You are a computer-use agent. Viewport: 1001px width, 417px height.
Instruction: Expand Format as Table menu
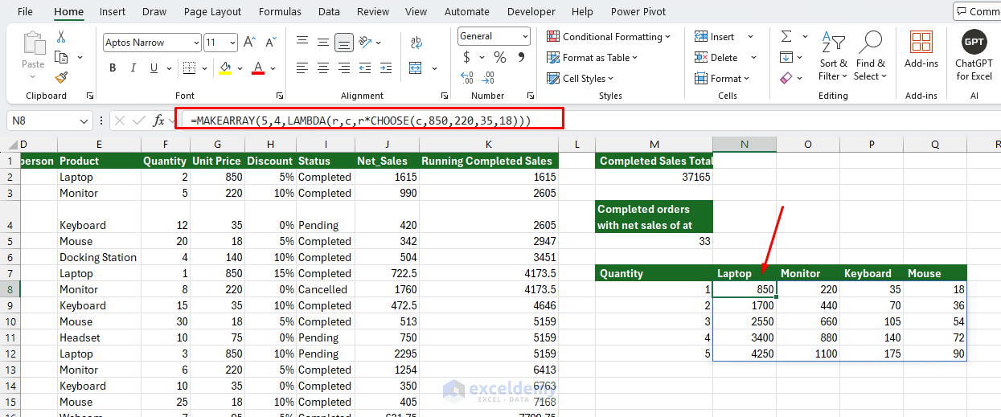click(592, 57)
